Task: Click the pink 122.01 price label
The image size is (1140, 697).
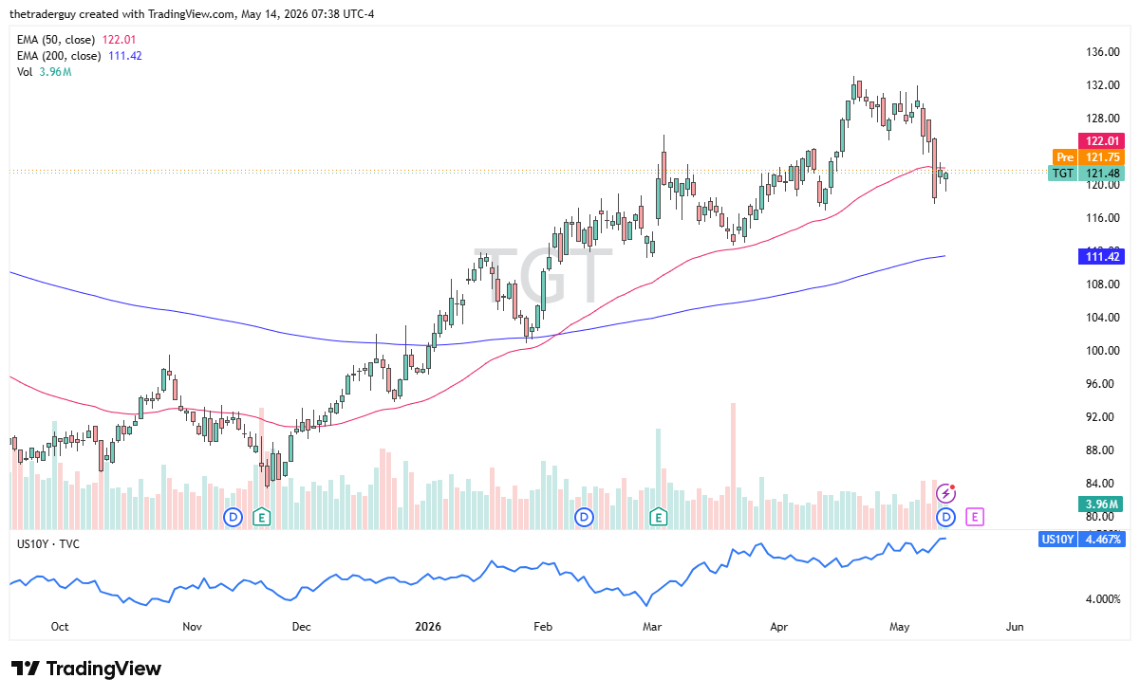Action: tap(1101, 140)
